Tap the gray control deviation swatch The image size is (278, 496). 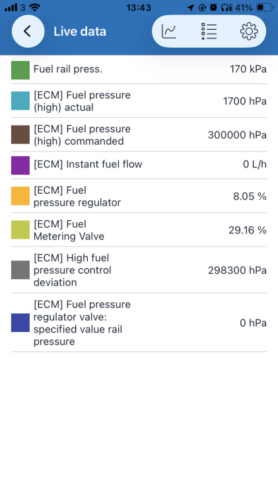pos(20,270)
